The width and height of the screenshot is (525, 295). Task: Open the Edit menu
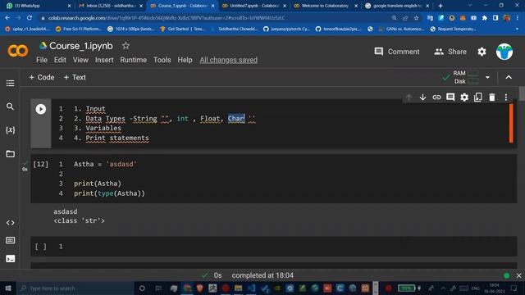(60, 60)
